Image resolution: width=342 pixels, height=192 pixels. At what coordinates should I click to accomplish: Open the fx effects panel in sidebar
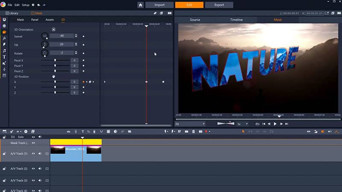4,38
